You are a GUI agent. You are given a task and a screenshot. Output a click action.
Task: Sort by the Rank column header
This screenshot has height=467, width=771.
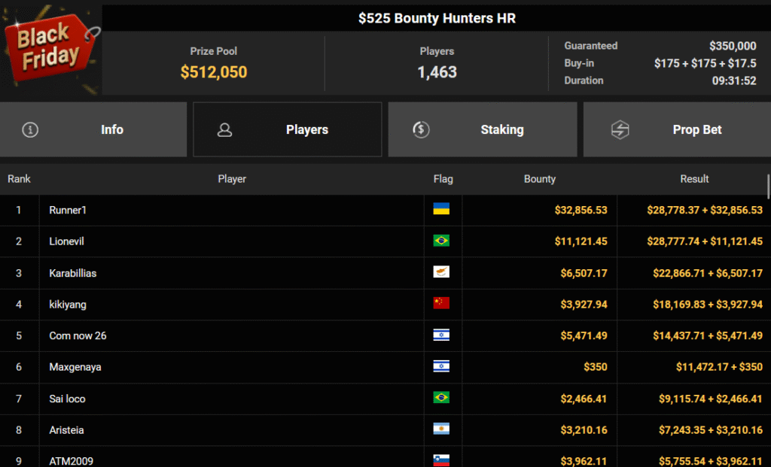click(19, 179)
